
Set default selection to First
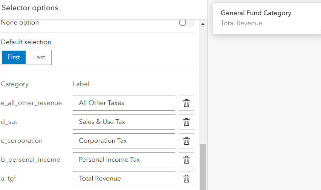tap(14, 57)
